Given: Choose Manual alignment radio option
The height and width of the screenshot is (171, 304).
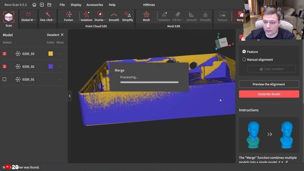Looking at the screenshot, I should click(x=244, y=59).
